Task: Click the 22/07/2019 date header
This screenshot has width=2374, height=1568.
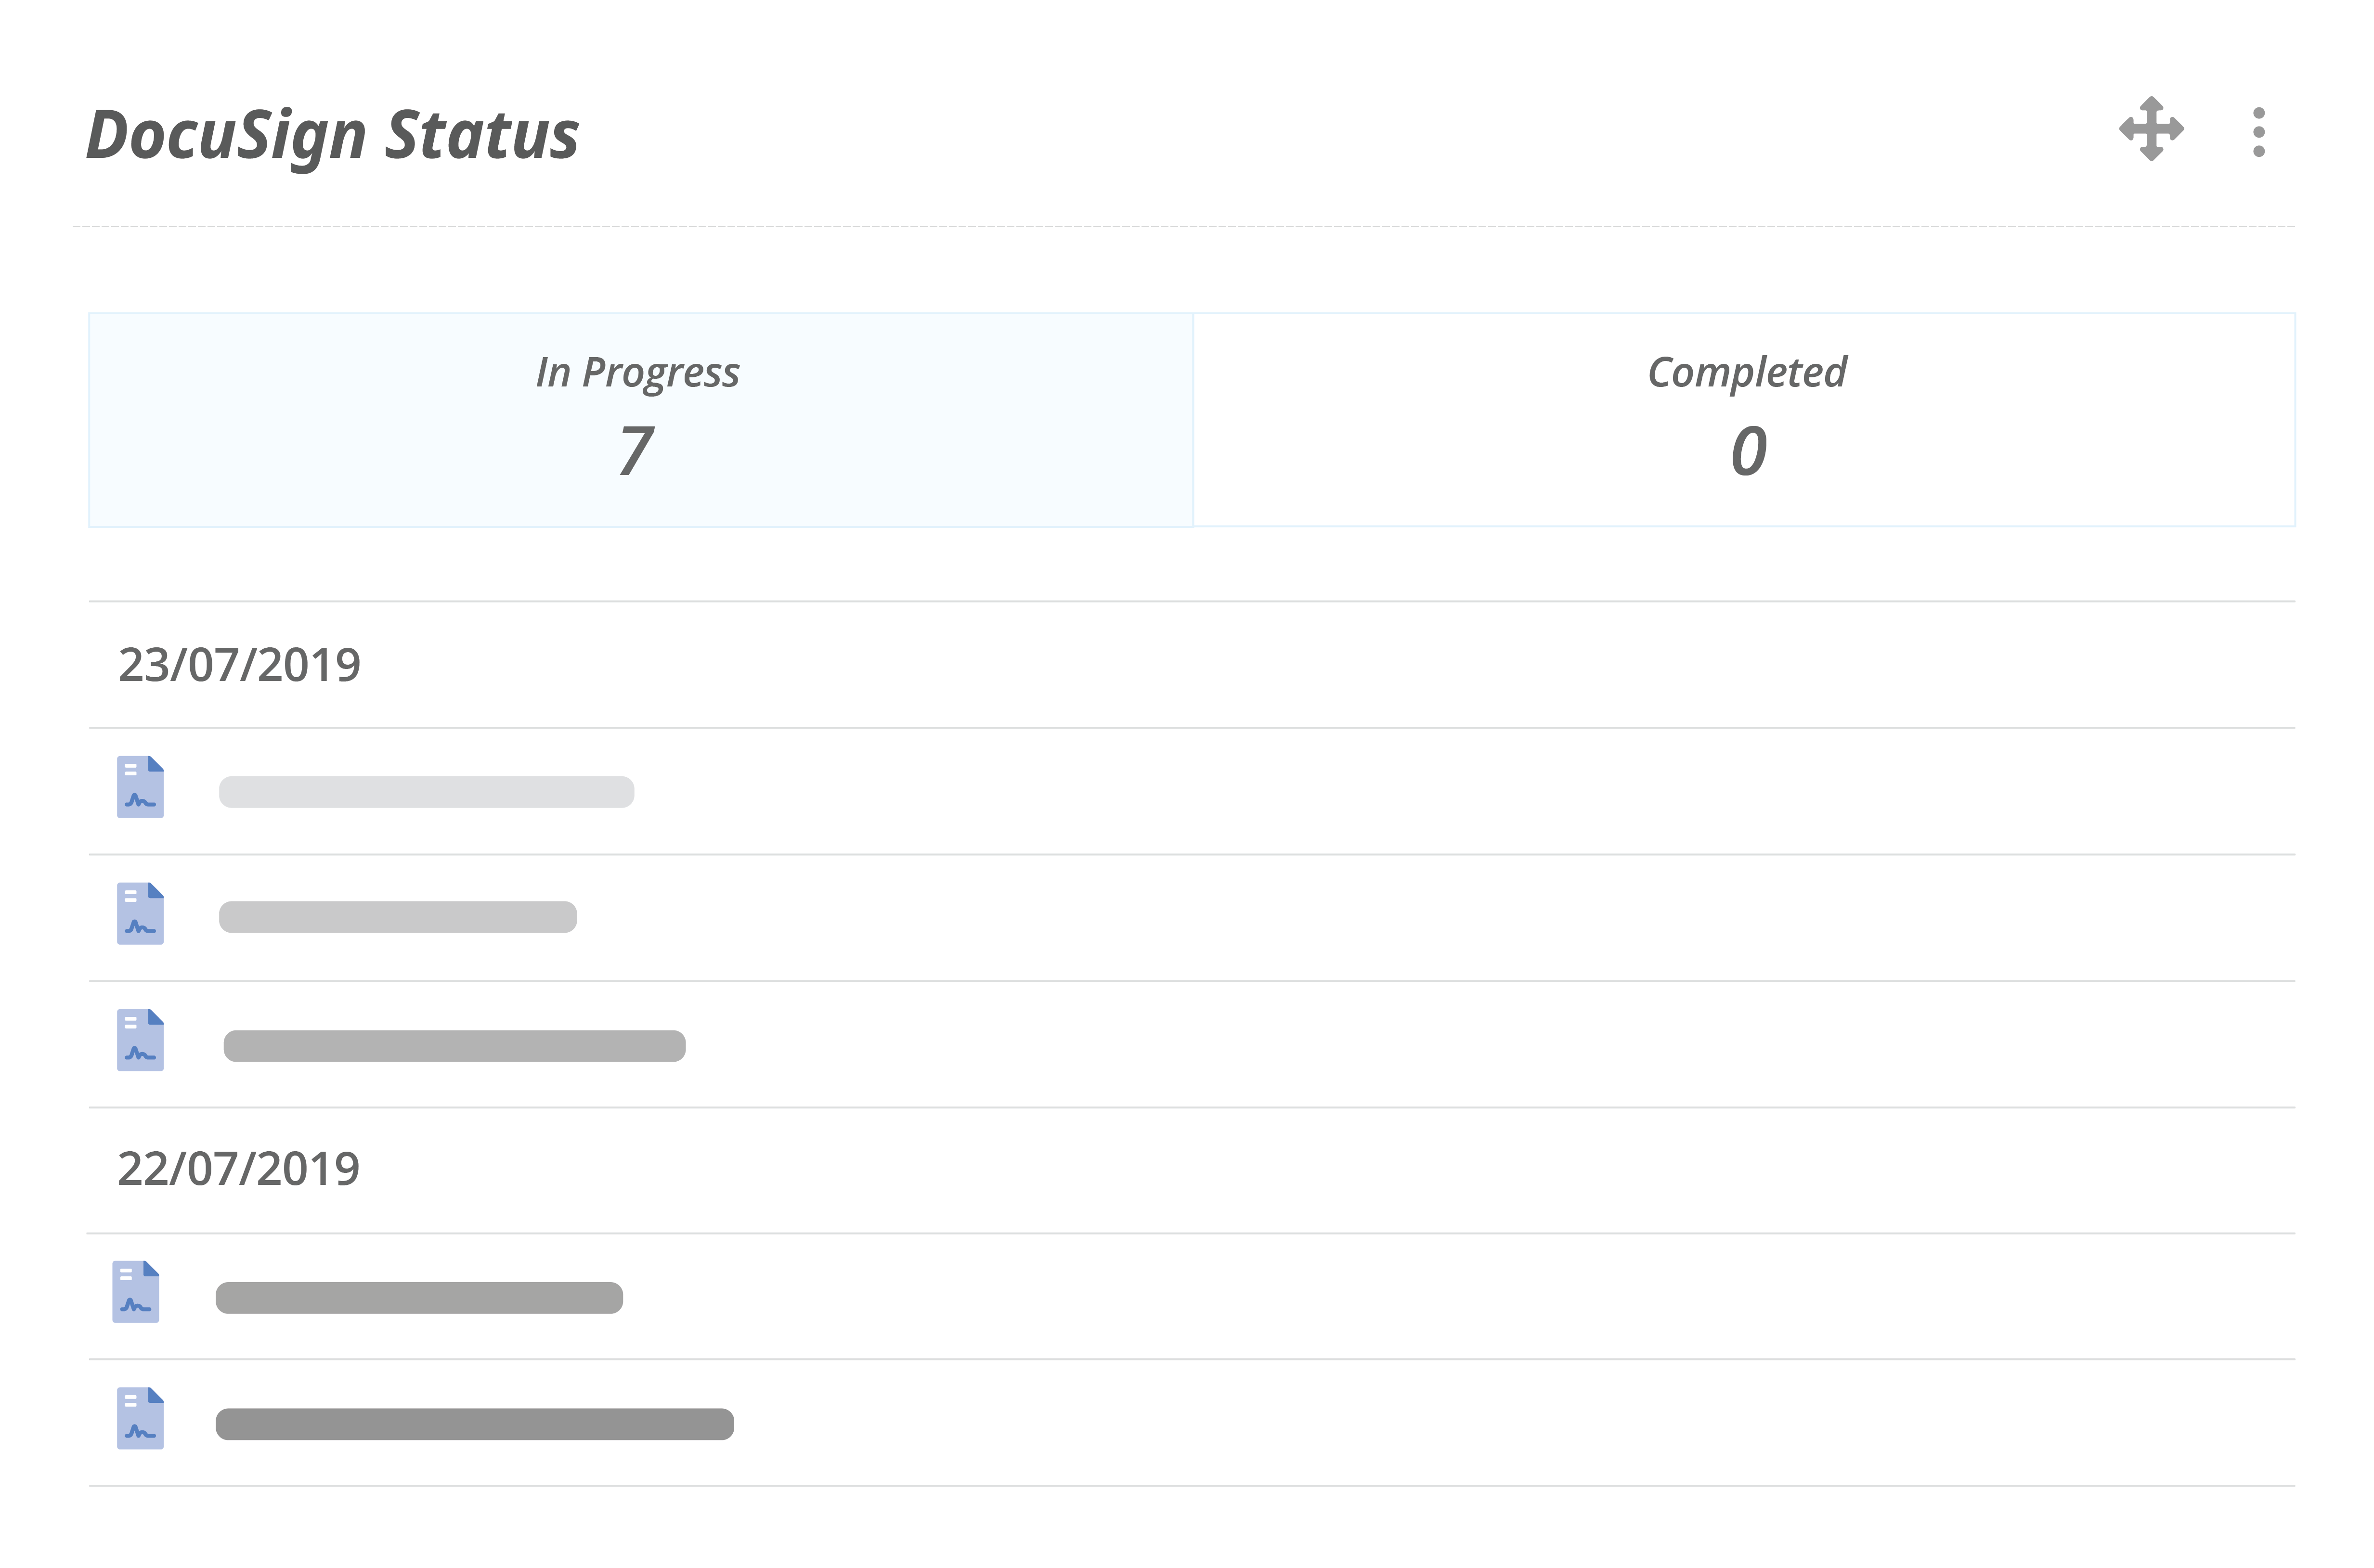Action: [238, 1169]
